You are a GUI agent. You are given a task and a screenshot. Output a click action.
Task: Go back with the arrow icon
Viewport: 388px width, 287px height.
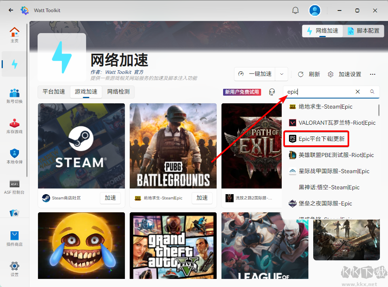click(x=11, y=10)
